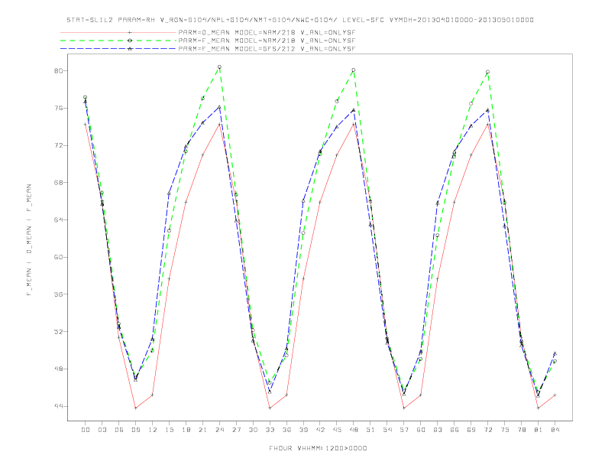Image resolution: width=605 pixels, height=468 pixels.
Task: Click x-axis tick label 57
Action: (404, 430)
